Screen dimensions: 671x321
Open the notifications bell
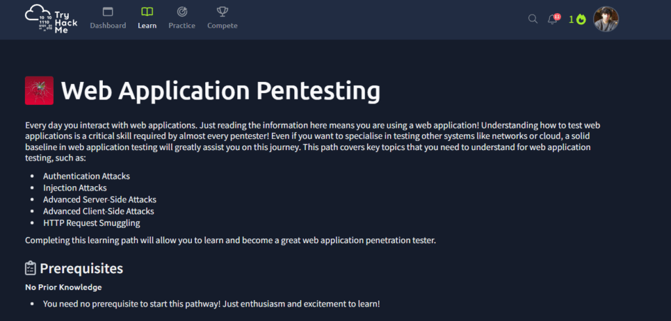pyautogui.click(x=552, y=20)
